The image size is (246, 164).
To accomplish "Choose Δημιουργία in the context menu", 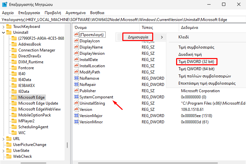I will (138, 37).
